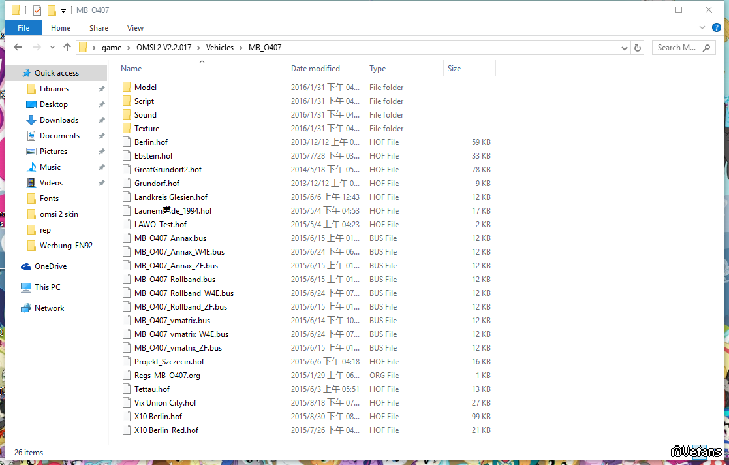Unpin Libraries from Quick access
Image resolution: width=729 pixels, height=465 pixels.
pyautogui.click(x=101, y=89)
